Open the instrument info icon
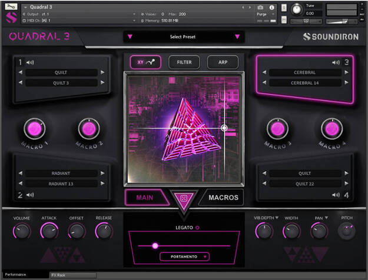368x280 pixels. click(271, 7)
